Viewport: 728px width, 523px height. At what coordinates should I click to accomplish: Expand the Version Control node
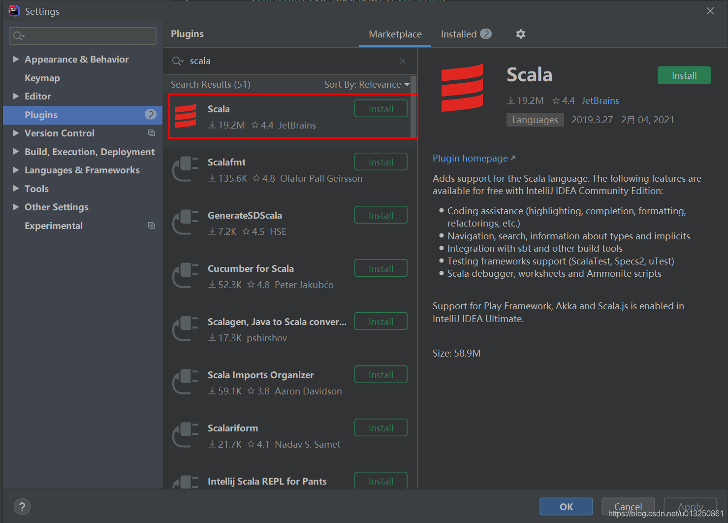tap(16, 133)
